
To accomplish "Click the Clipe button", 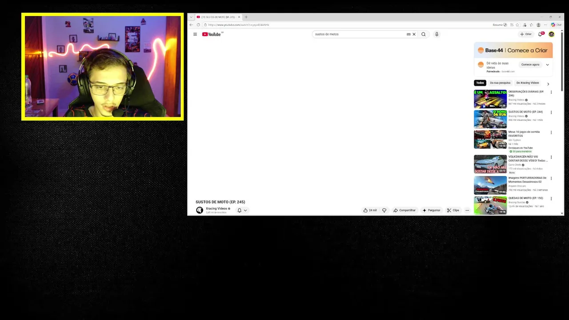I will (x=453, y=210).
